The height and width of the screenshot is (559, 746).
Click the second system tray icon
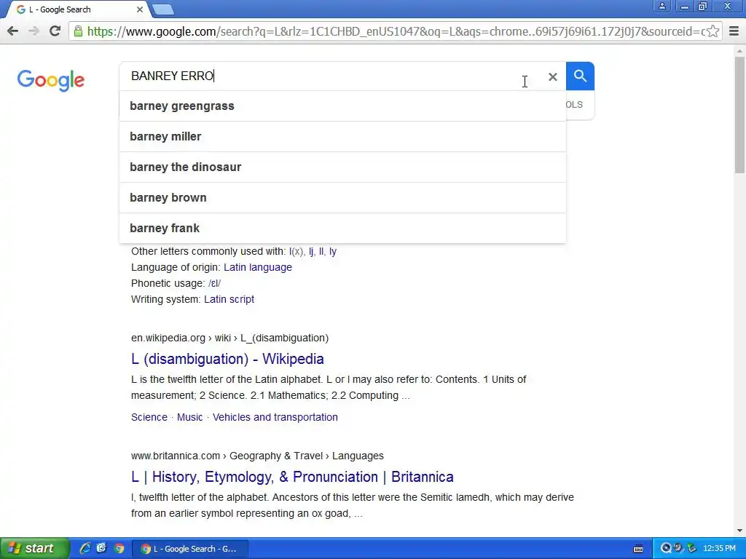[678, 549]
